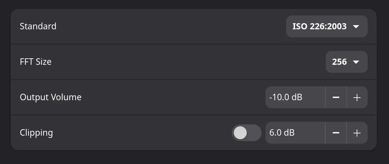Screen dimensions: 389x164
Task: Open the FFT Size dropdown showing 256
Action: click(x=346, y=62)
